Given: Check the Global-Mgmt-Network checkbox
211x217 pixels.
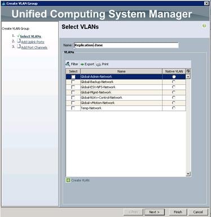Looking at the screenshot, I should pyautogui.click(x=73, y=92).
